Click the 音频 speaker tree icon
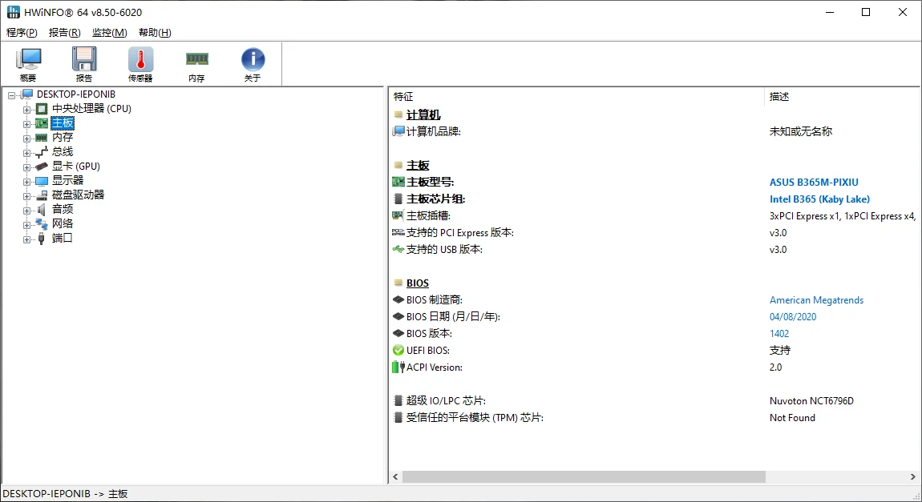The image size is (922, 502). point(42,210)
